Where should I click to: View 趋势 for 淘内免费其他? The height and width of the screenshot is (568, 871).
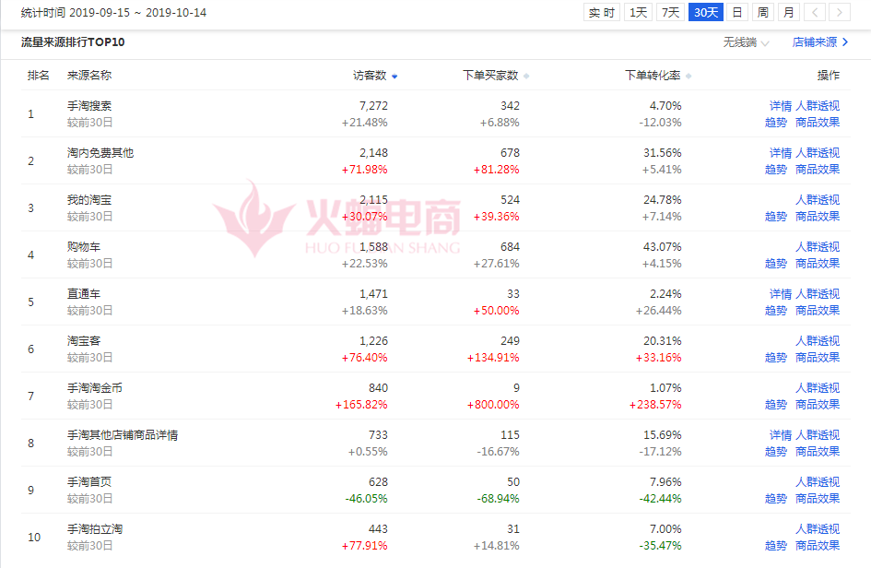coord(776,170)
